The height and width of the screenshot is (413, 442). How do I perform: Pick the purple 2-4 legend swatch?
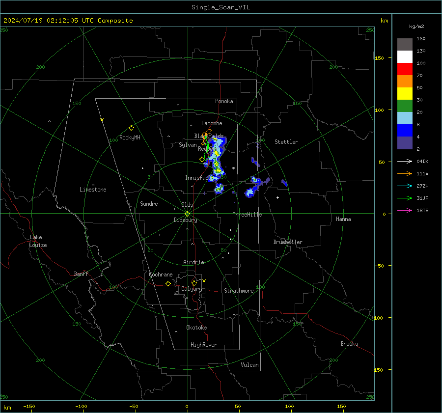[x=405, y=142]
